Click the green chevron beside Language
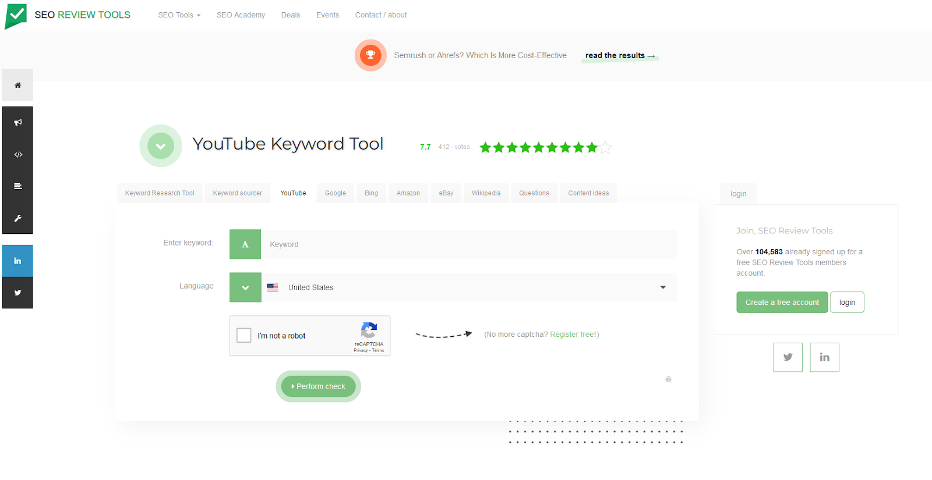932x480 pixels. tap(245, 287)
